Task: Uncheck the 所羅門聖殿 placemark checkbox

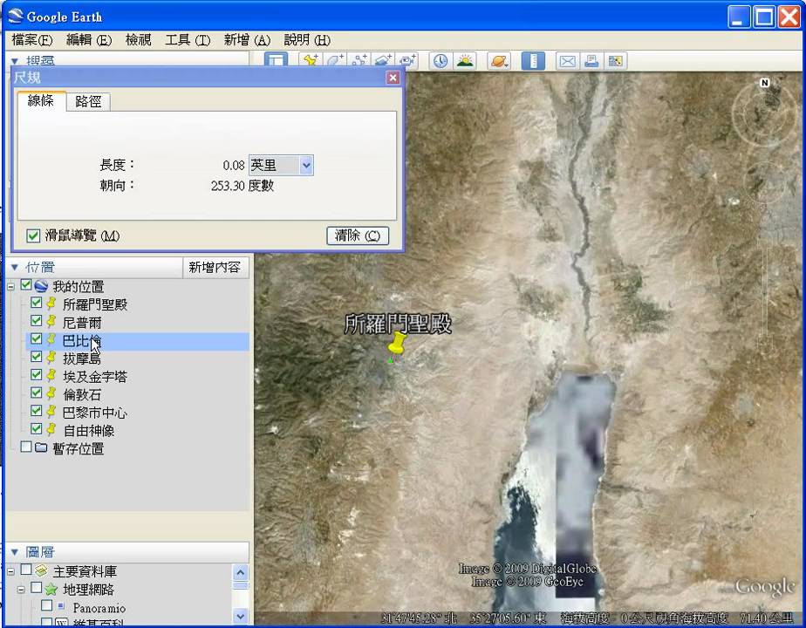Action: (x=36, y=303)
